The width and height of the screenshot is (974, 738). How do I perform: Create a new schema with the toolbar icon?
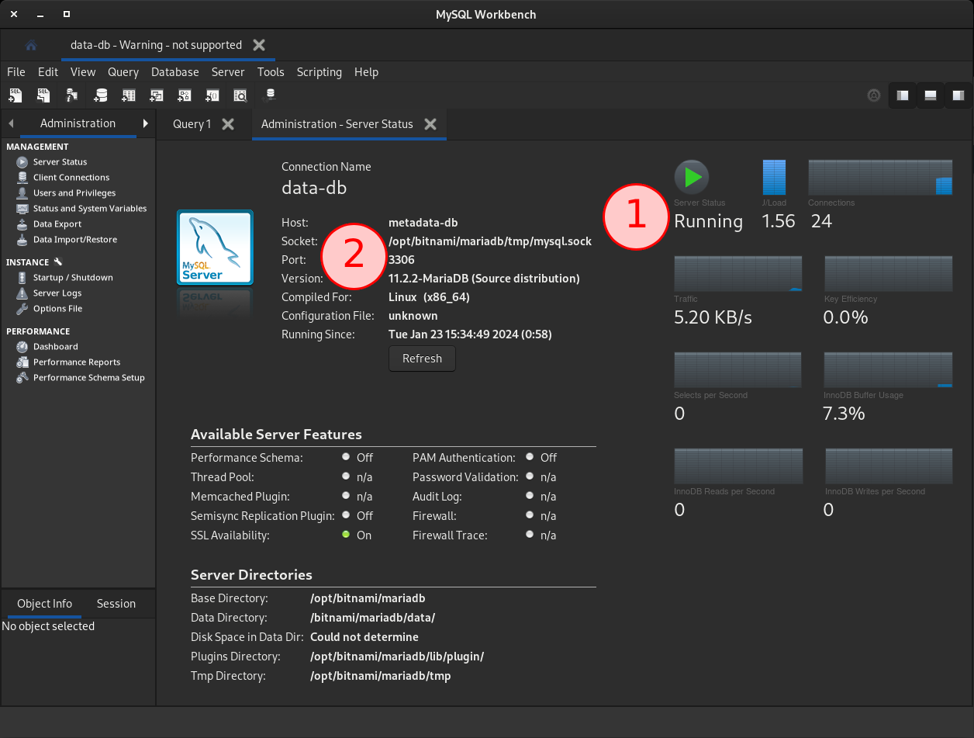pos(100,95)
